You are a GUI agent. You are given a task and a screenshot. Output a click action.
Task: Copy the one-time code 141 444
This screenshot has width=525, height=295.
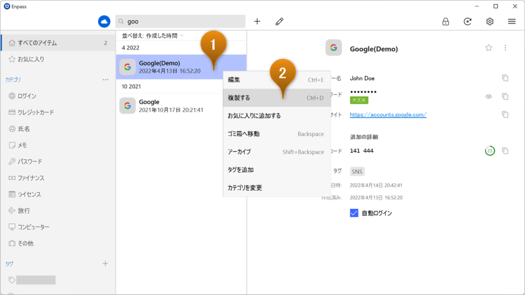click(505, 151)
